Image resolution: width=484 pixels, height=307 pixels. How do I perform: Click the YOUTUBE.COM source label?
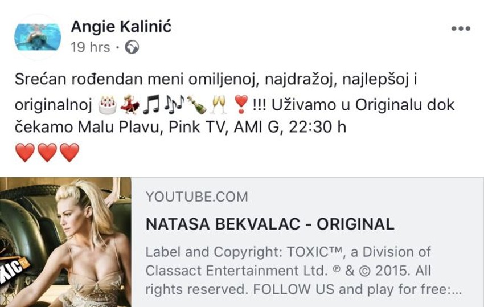pos(196,197)
